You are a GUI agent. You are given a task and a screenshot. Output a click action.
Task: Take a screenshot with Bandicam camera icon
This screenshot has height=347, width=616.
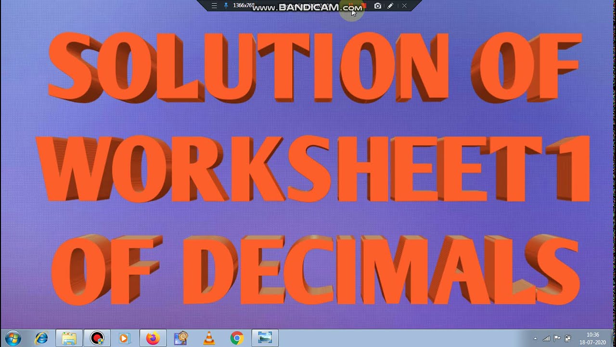(x=377, y=6)
